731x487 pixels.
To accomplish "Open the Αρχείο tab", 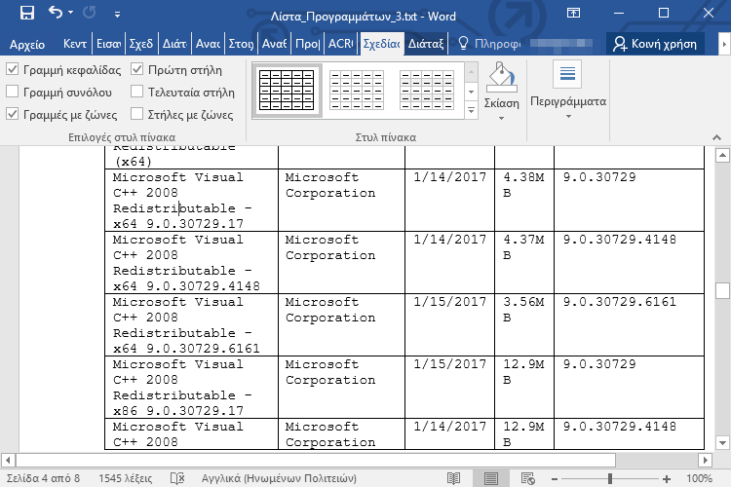I will point(27,44).
